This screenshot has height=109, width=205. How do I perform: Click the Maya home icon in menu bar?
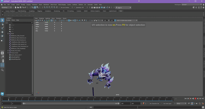2,5
